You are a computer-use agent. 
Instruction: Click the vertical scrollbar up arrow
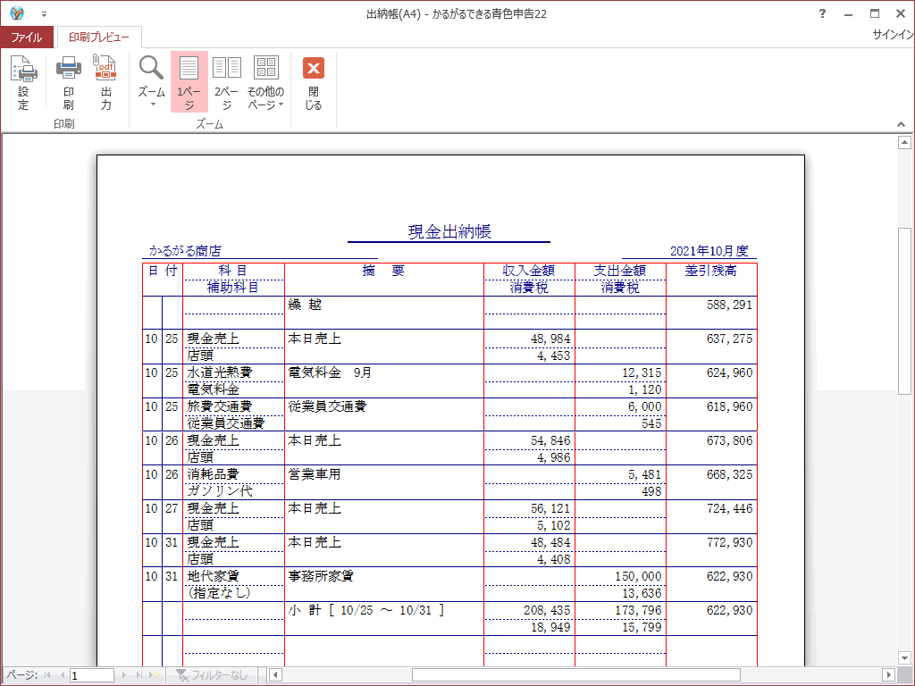tap(904, 142)
